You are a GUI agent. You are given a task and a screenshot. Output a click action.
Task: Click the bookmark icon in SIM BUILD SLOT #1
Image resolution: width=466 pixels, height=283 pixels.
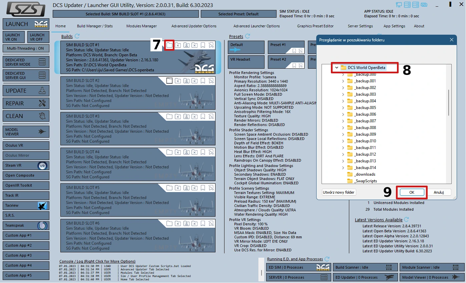coord(203,45)
